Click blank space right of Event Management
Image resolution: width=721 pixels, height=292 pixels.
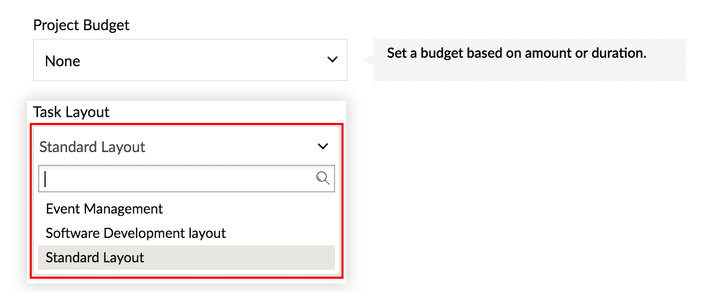click(x=249, y=209)
